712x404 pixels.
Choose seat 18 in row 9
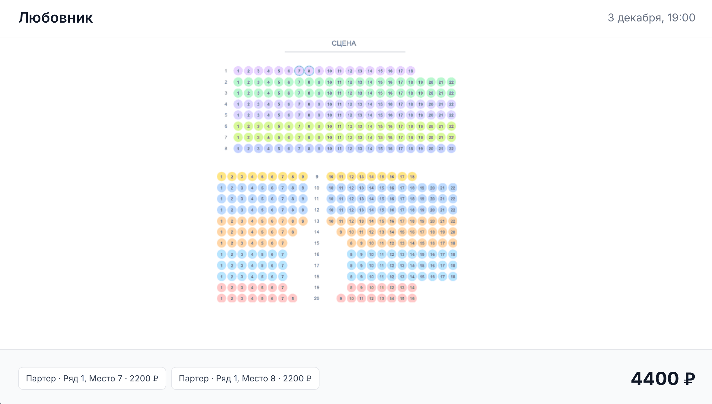click(x=412, y=177)
